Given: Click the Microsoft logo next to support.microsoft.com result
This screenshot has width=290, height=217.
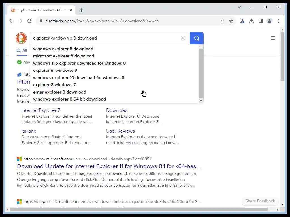Looking at the screenshot, I should (19, 201).
